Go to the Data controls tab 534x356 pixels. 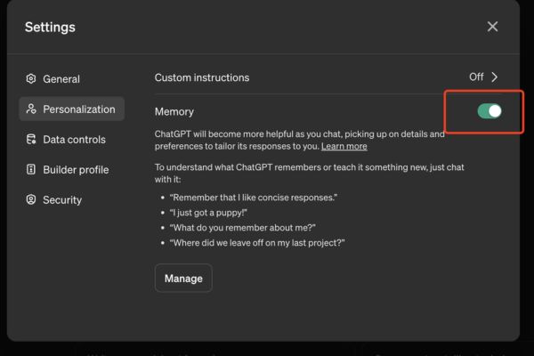74,140
